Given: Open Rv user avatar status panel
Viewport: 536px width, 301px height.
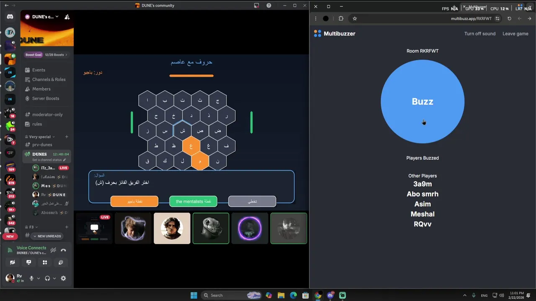Looking at the screenshot, I should tap(14, 278).
